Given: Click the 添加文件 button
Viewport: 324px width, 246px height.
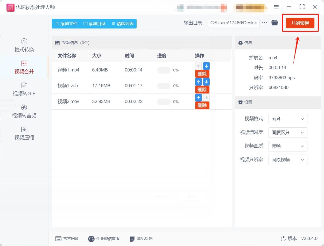Looking at the screenshot, I should point(66,24).
